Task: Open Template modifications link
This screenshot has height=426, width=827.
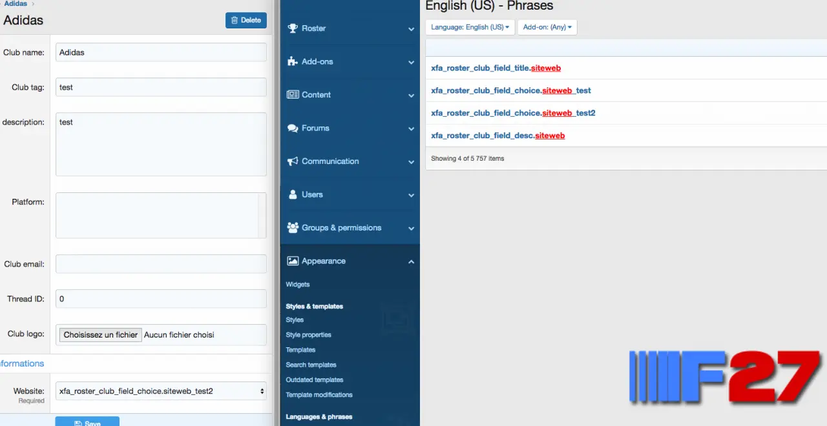Action: coord(319,394)
